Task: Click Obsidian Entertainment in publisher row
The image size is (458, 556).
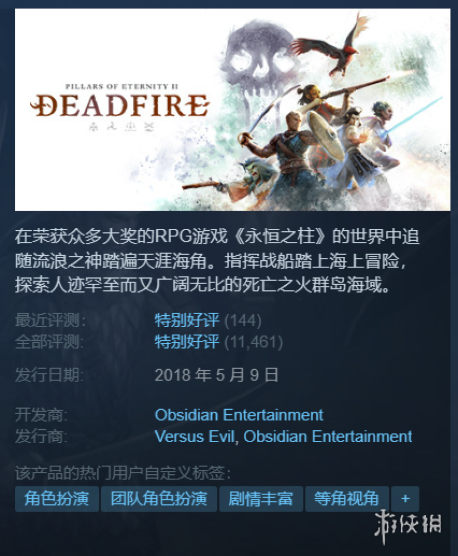Action: [327, 436]
